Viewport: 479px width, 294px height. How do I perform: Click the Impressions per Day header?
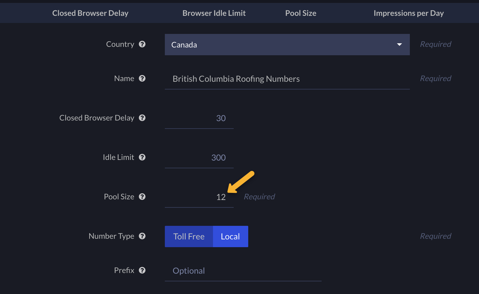(x=409, y=13)
